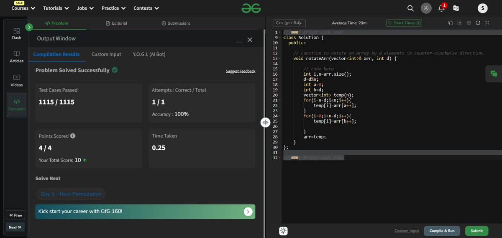
Task: Open the language translate icon
Action: 456,8
